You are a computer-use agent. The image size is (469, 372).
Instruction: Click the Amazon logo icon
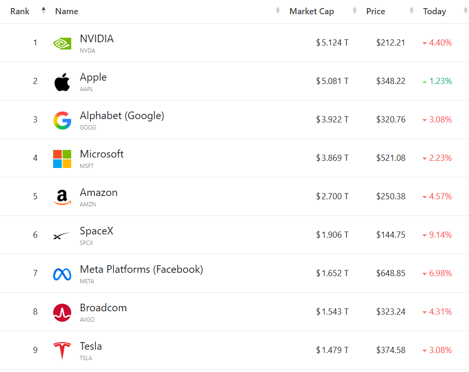coord(62,197)
